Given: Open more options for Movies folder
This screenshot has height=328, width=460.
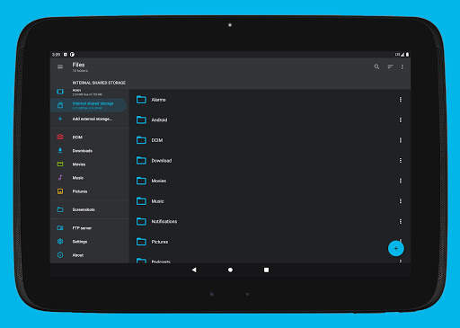Looking at the screenshot, I should [401, 181].
